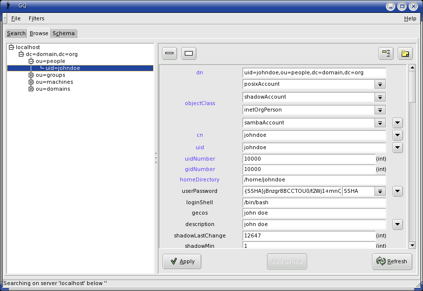Click the gecos field with john doe
Image resolution: width=423 pixels, height=291 pixels.
[315, 213]
